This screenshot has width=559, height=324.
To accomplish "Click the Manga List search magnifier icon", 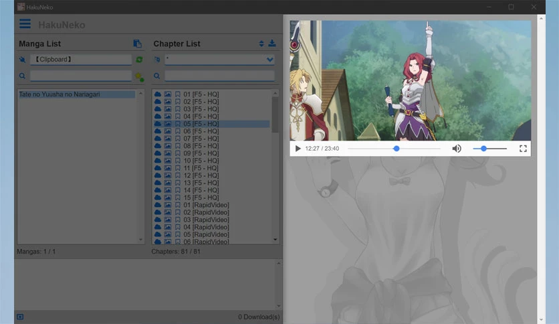I will [22, 76].
